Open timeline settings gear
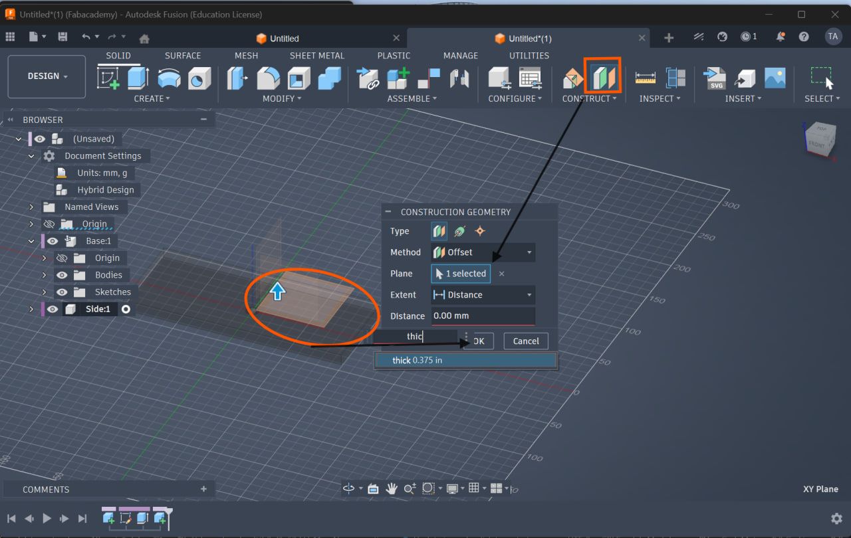This screenshot has height=538, width=851. click(x=836, y=518)
